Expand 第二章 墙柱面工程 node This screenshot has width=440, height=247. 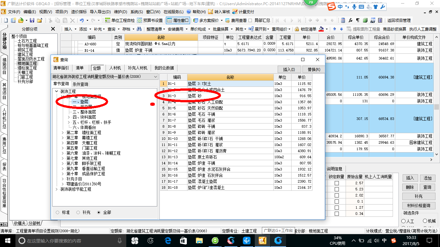point(63,133)
